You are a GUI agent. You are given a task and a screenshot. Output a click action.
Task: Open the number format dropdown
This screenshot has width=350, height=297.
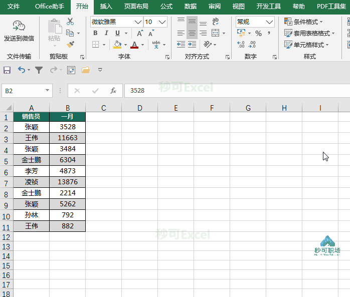(x=269, y=22)
